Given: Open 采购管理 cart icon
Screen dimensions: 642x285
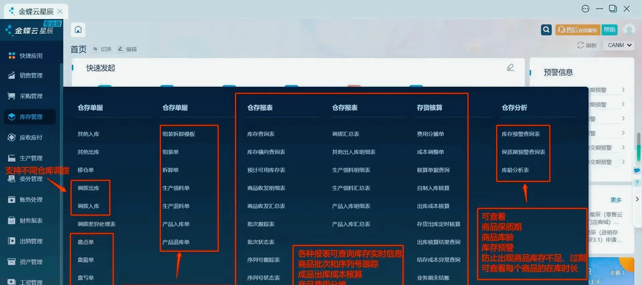Looking at the screenshot, I should tap(12, 96).
